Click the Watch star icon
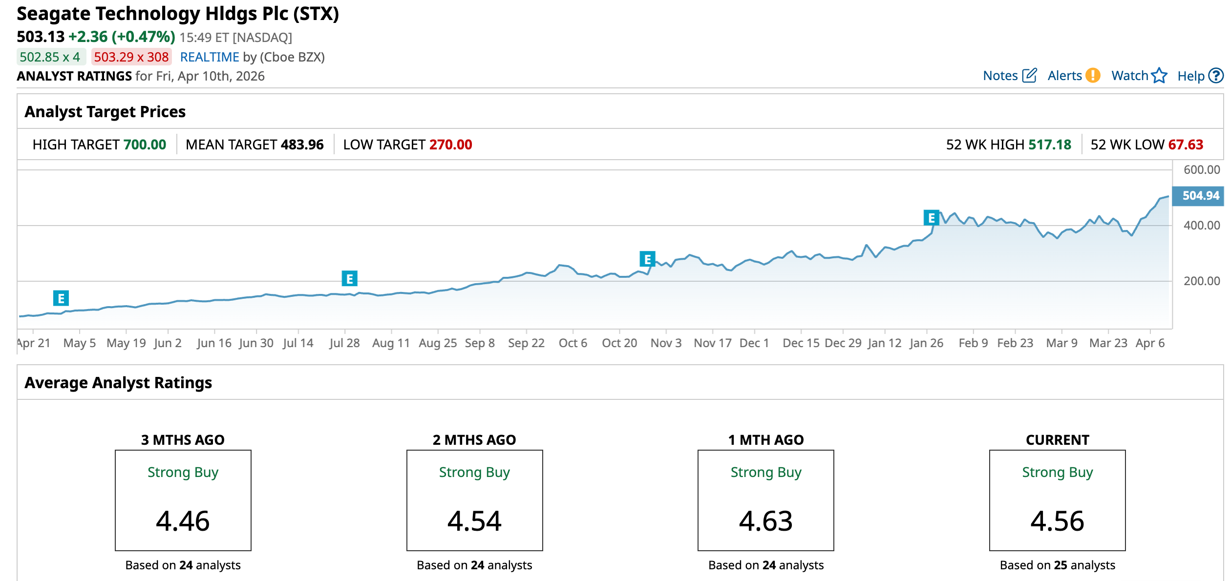1230x581 pixels. point(1159,76)
